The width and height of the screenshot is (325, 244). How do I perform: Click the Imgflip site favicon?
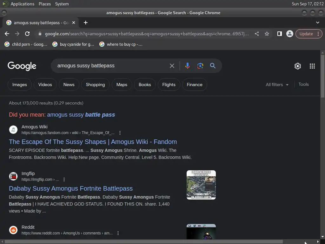click(x=13, y=176)
